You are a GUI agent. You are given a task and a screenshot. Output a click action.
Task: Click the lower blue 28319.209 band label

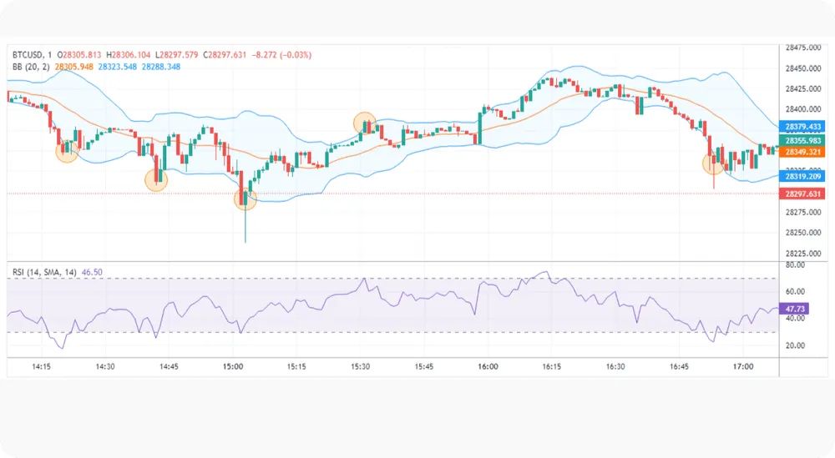[x=802, y=176]
